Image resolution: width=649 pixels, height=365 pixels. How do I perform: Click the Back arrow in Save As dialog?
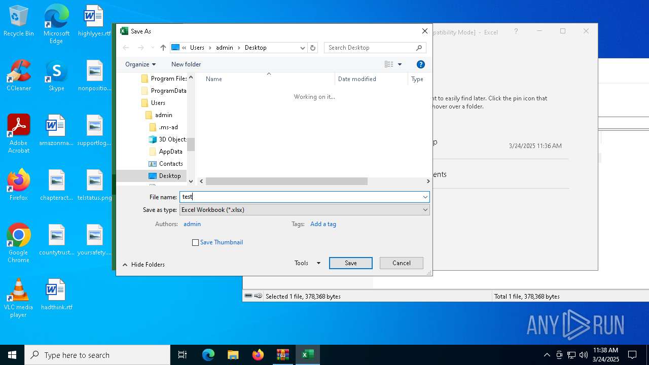tap(126, 48)
